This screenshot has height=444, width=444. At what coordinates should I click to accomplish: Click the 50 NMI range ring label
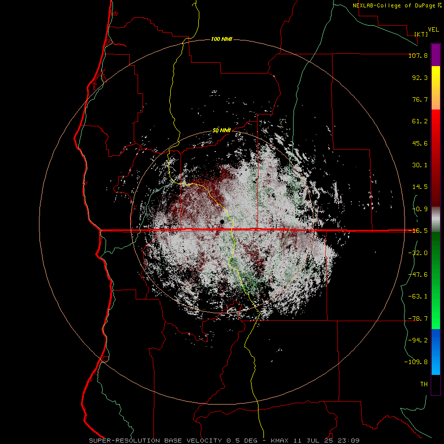(x=222, y=131)
